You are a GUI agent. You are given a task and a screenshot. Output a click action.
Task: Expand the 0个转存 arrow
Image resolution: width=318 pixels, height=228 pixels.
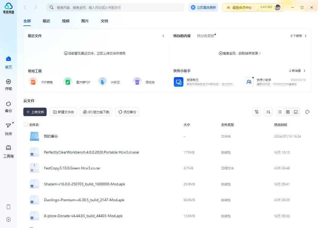pos(306,36)
